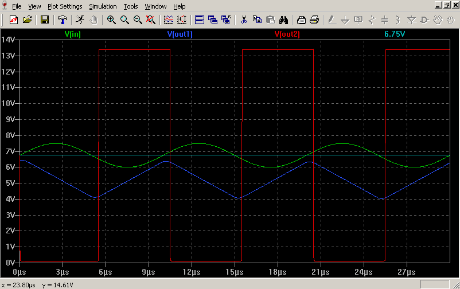
Task: Click the disabled Diode icon
Action: tap(411, 20)
